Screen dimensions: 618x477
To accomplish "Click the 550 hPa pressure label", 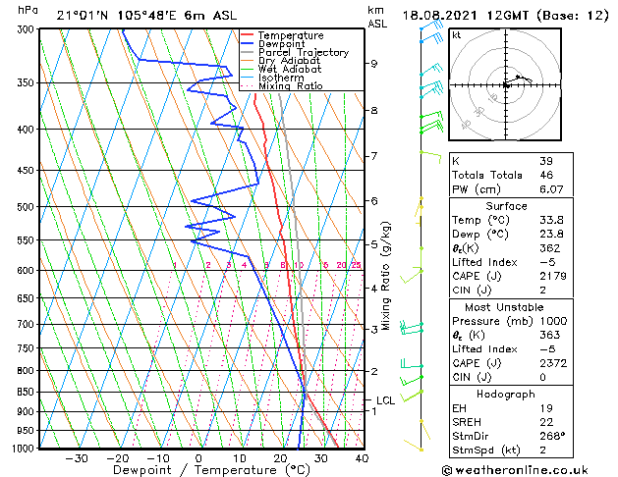I will click(28, 240).
